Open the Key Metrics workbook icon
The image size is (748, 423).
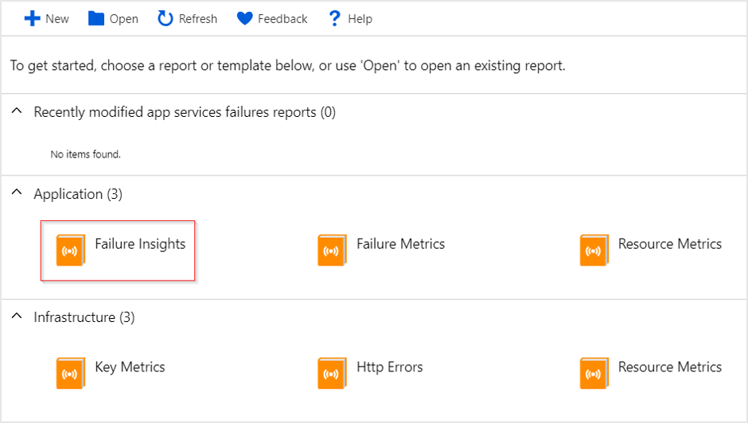pos(71,373)
